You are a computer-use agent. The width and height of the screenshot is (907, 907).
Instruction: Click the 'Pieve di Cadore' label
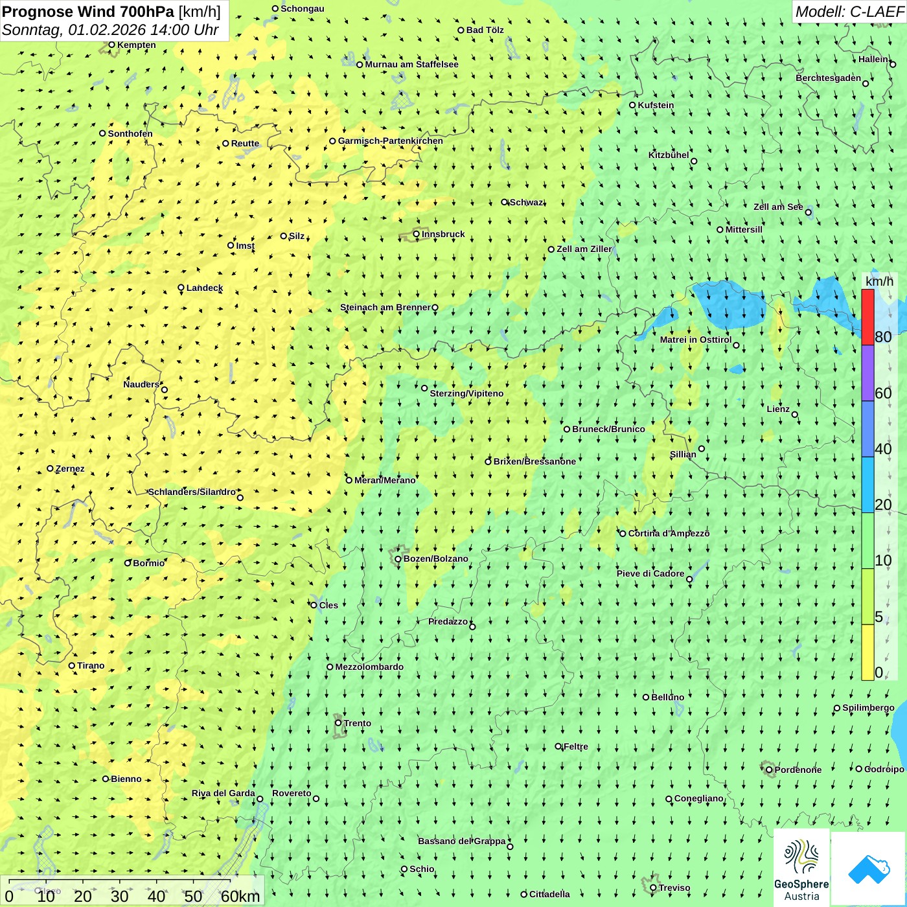(x=650, y=573)
